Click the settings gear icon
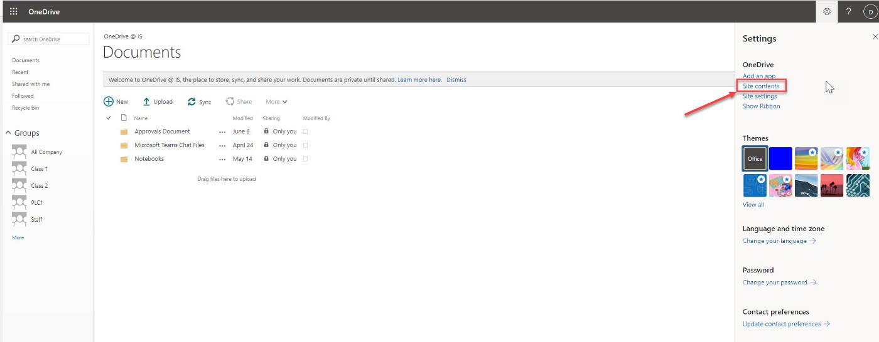 click(x=827, y=11)
